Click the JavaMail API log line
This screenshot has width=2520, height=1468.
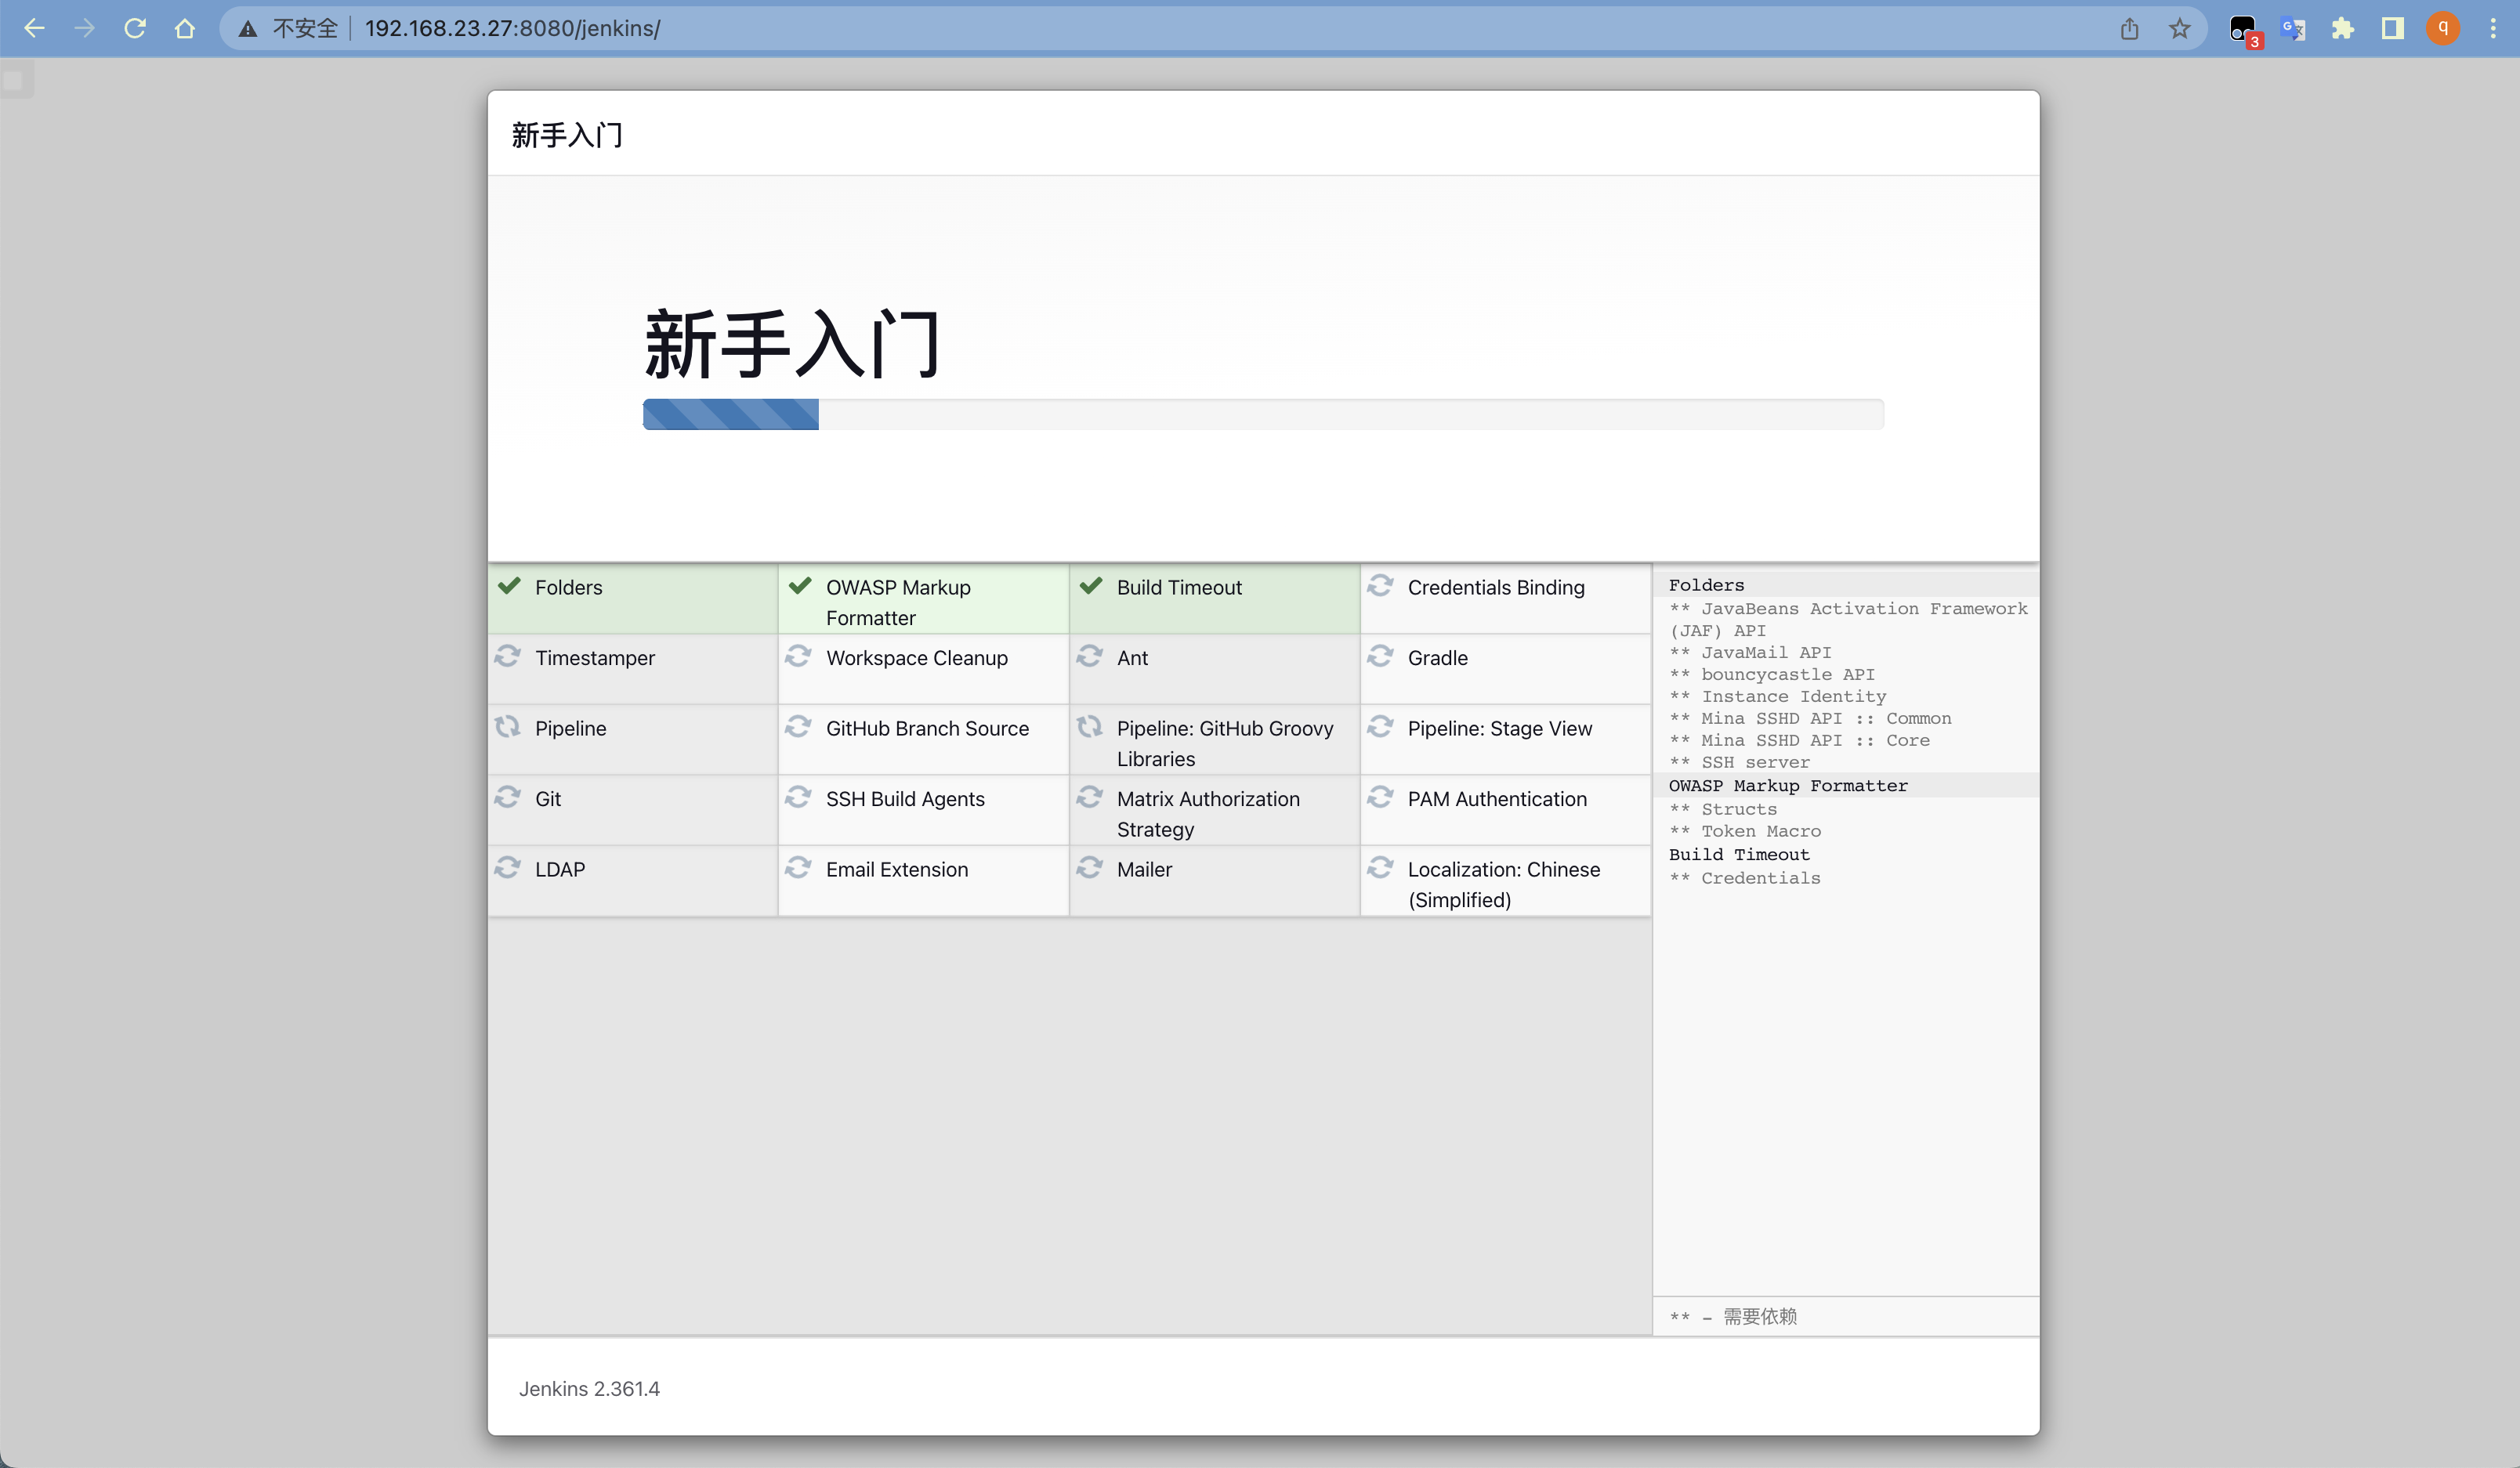[1750, 652]
